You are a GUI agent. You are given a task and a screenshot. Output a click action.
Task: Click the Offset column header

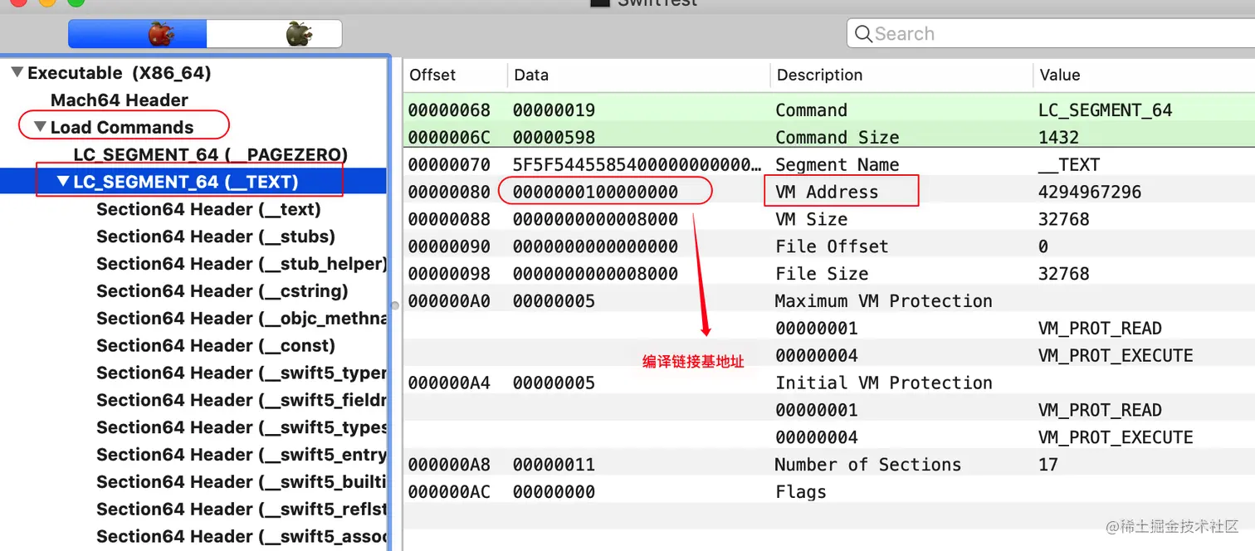[x=432, y=75]
